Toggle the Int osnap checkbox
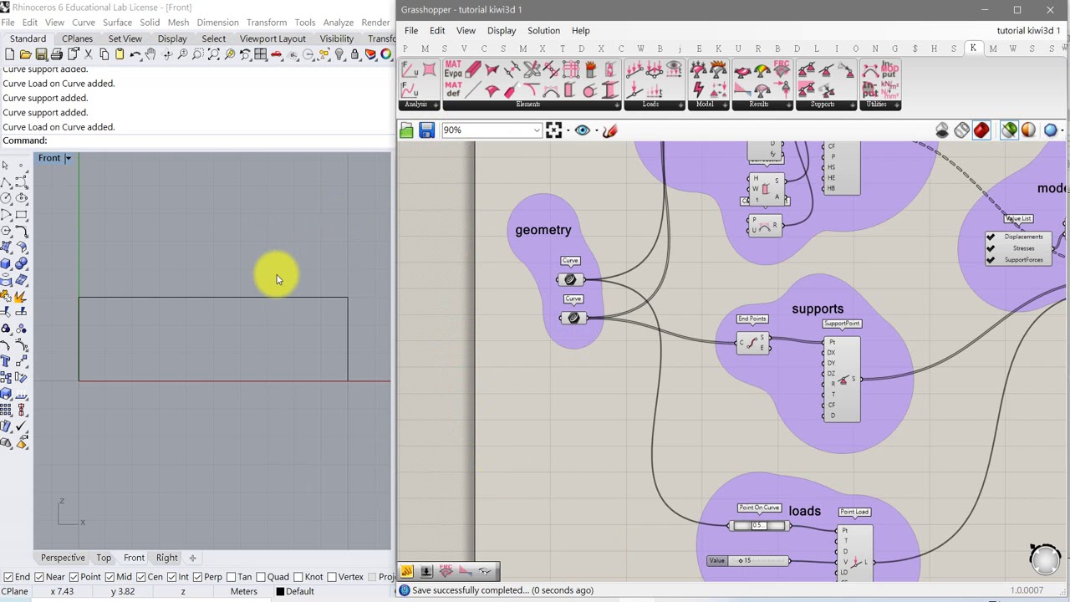This screenshot has height=602, width=1070. 172,577
